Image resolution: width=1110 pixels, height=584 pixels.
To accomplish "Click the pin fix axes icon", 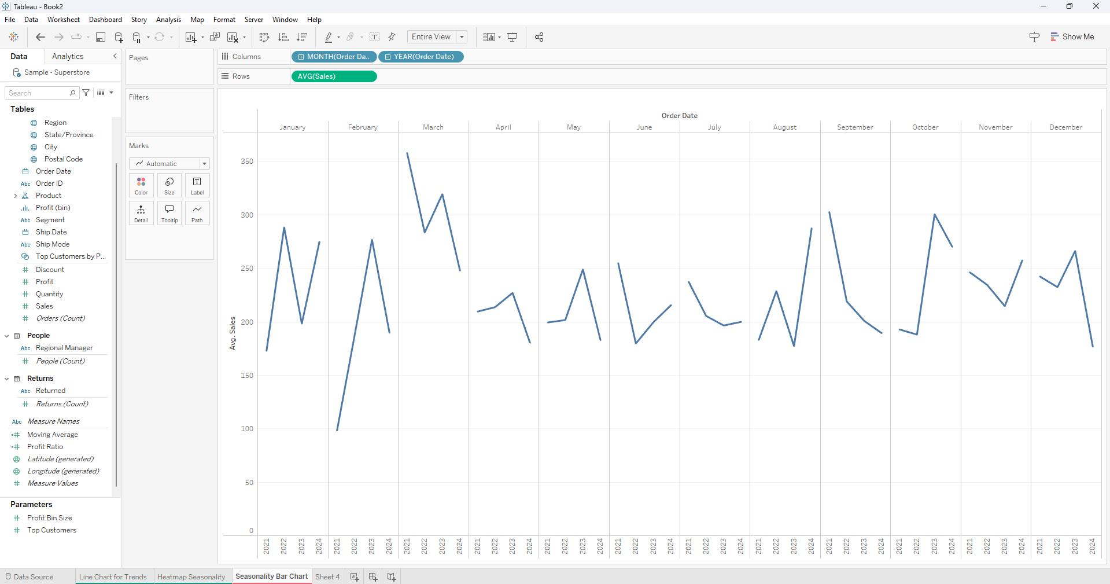I will coord(392,37).
